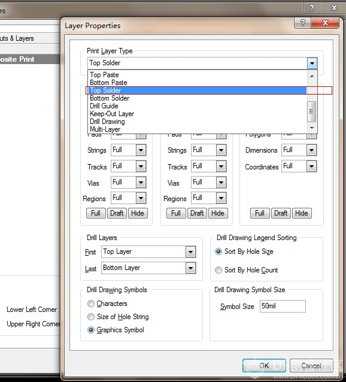Click the Symbol Size input field
Image resolution: width=346 pixels, height=382 pixels.
tap(283, 306)
